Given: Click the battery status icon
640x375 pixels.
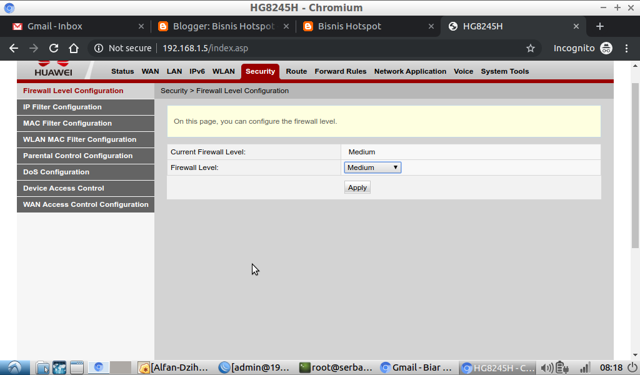Looking at the screenshot, I should tap(561, 367).
